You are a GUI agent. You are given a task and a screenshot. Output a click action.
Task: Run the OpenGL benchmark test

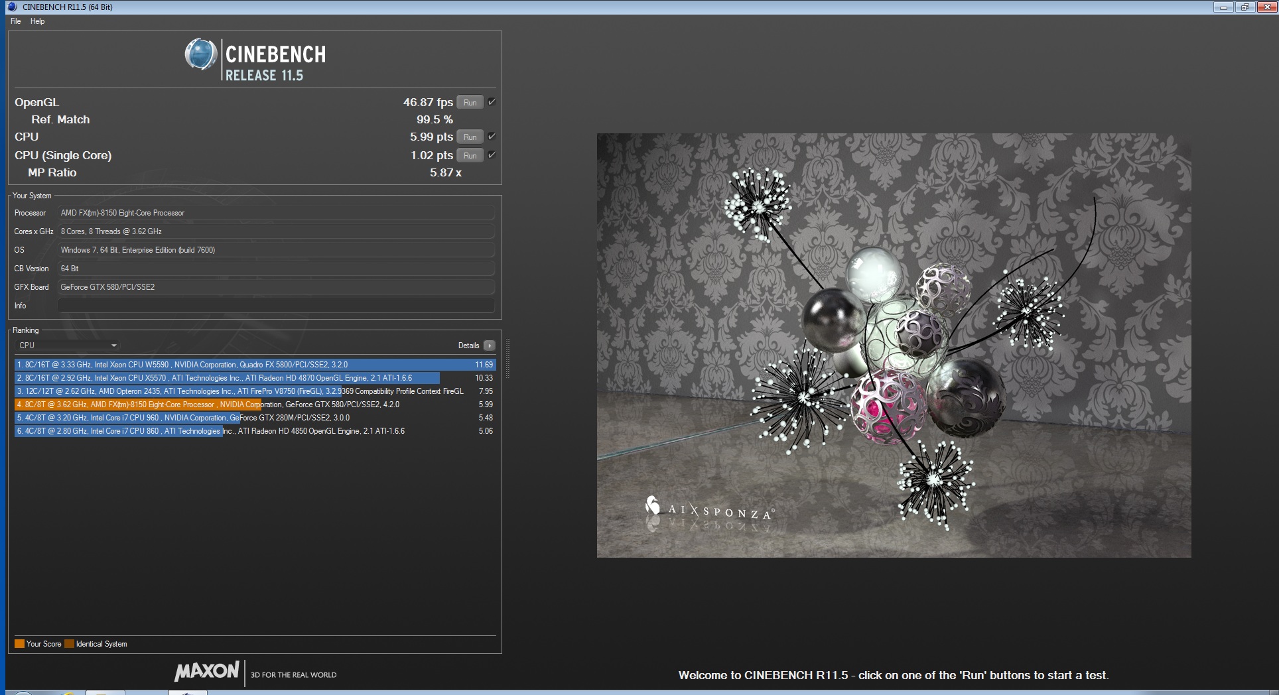coord(470,103)
